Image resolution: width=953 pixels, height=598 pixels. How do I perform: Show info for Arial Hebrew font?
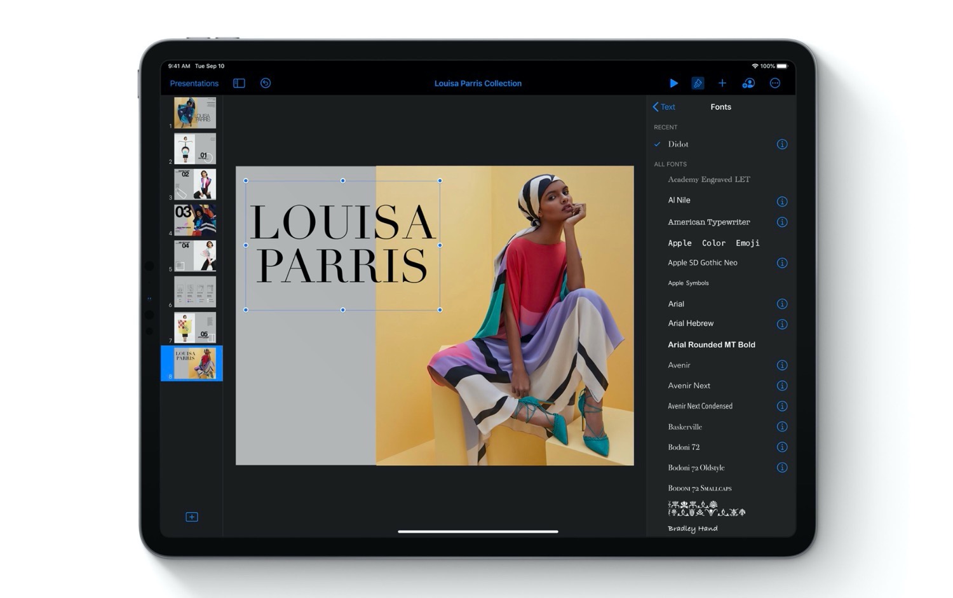[782, 324]
